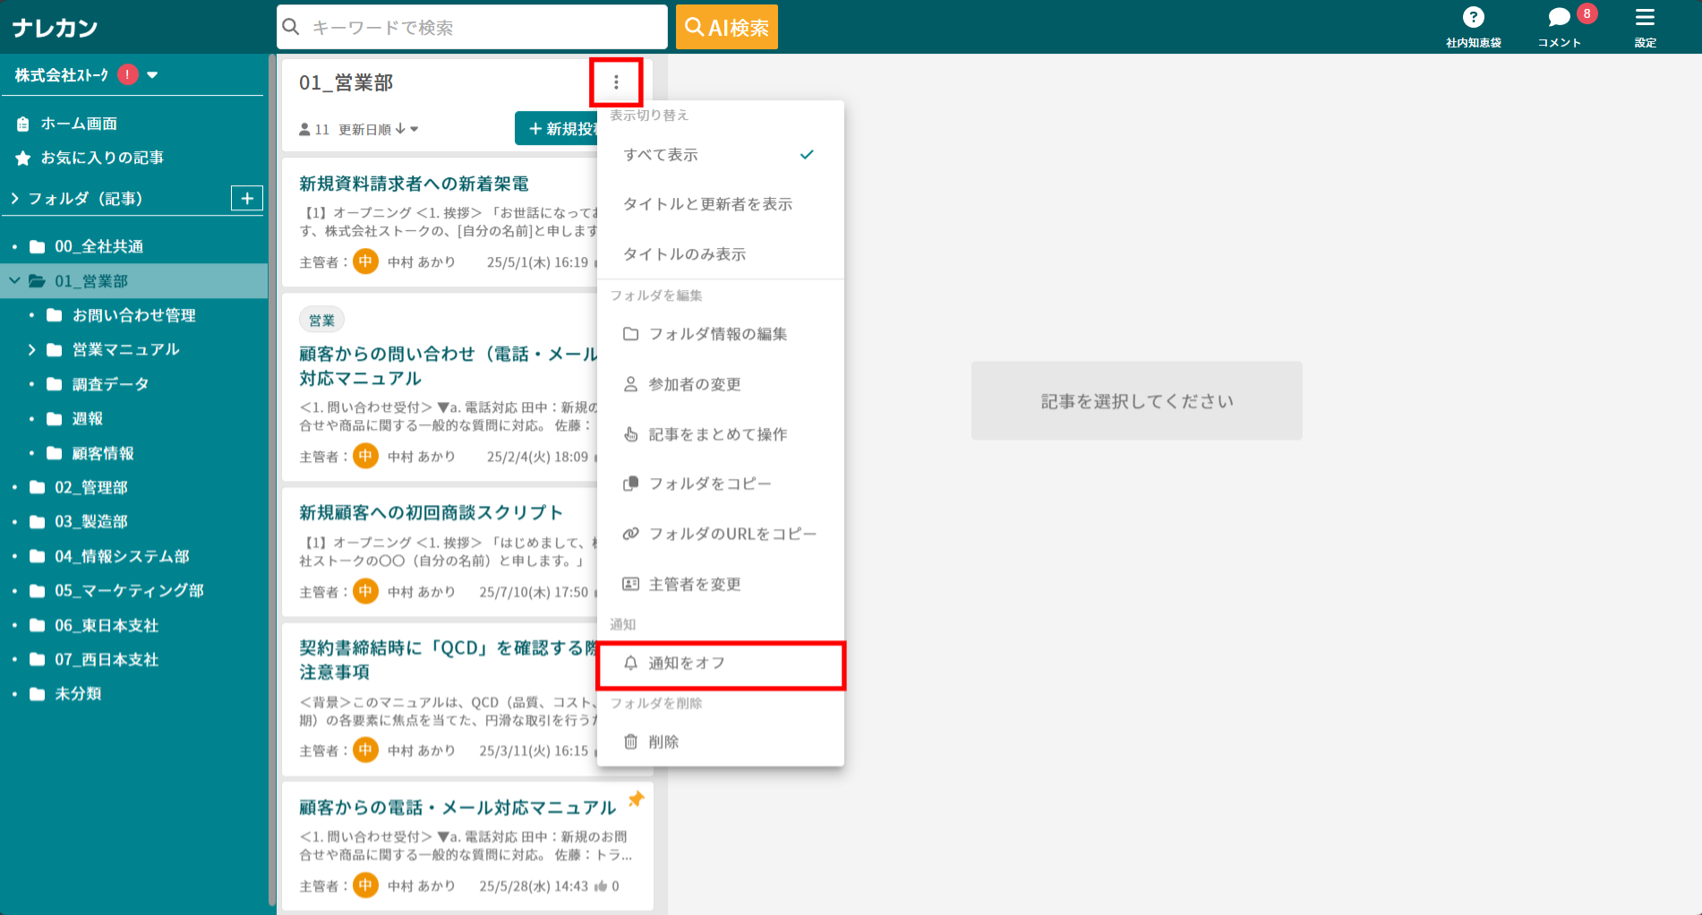Viewport: 1702px width, 915px height.
Task: Open the コメント icon with notification badge
Action: point(1558,16)
